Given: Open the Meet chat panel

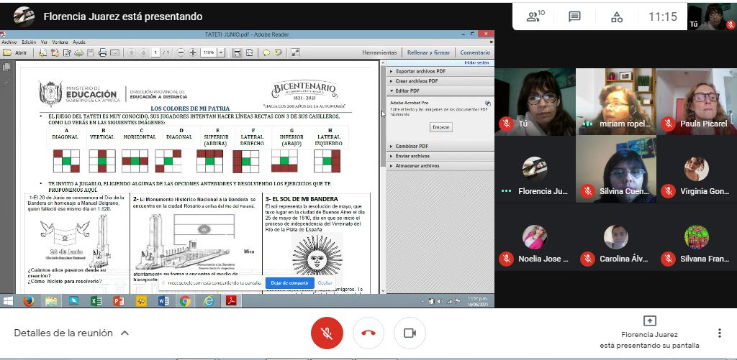Looking at the screenshot, I should pos(574,17).
